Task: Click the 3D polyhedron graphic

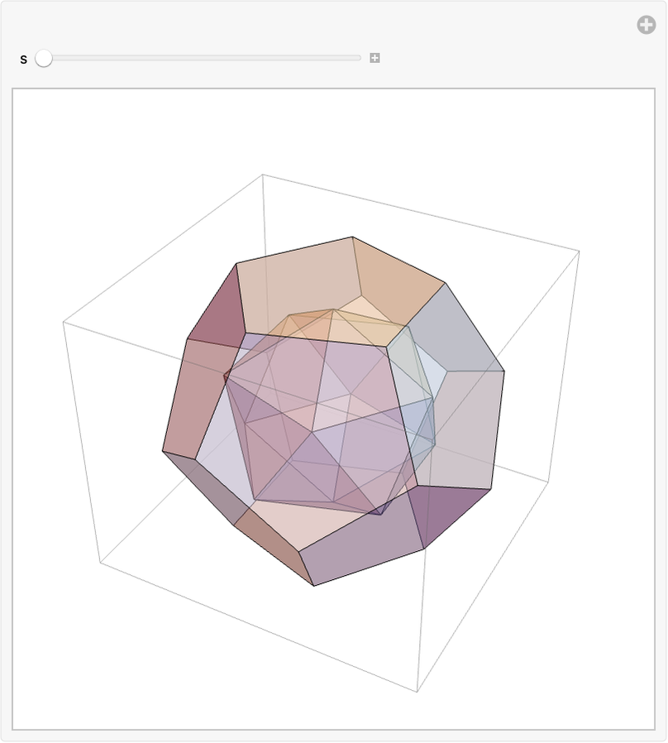Action: coord(333,410)
